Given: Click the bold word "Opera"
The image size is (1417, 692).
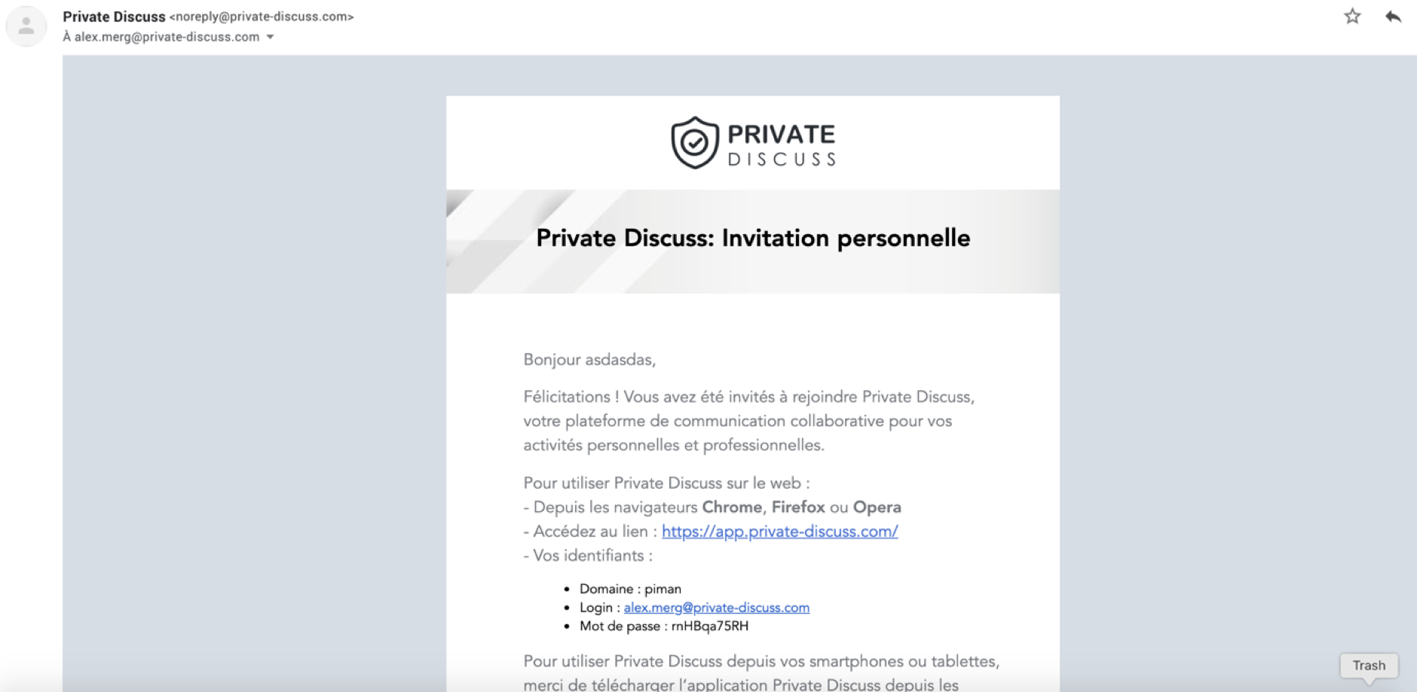Looking at the screenshot, I should pyautogui.click(x=877, y=508).
